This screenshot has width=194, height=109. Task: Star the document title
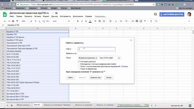[x=52, y=13]
